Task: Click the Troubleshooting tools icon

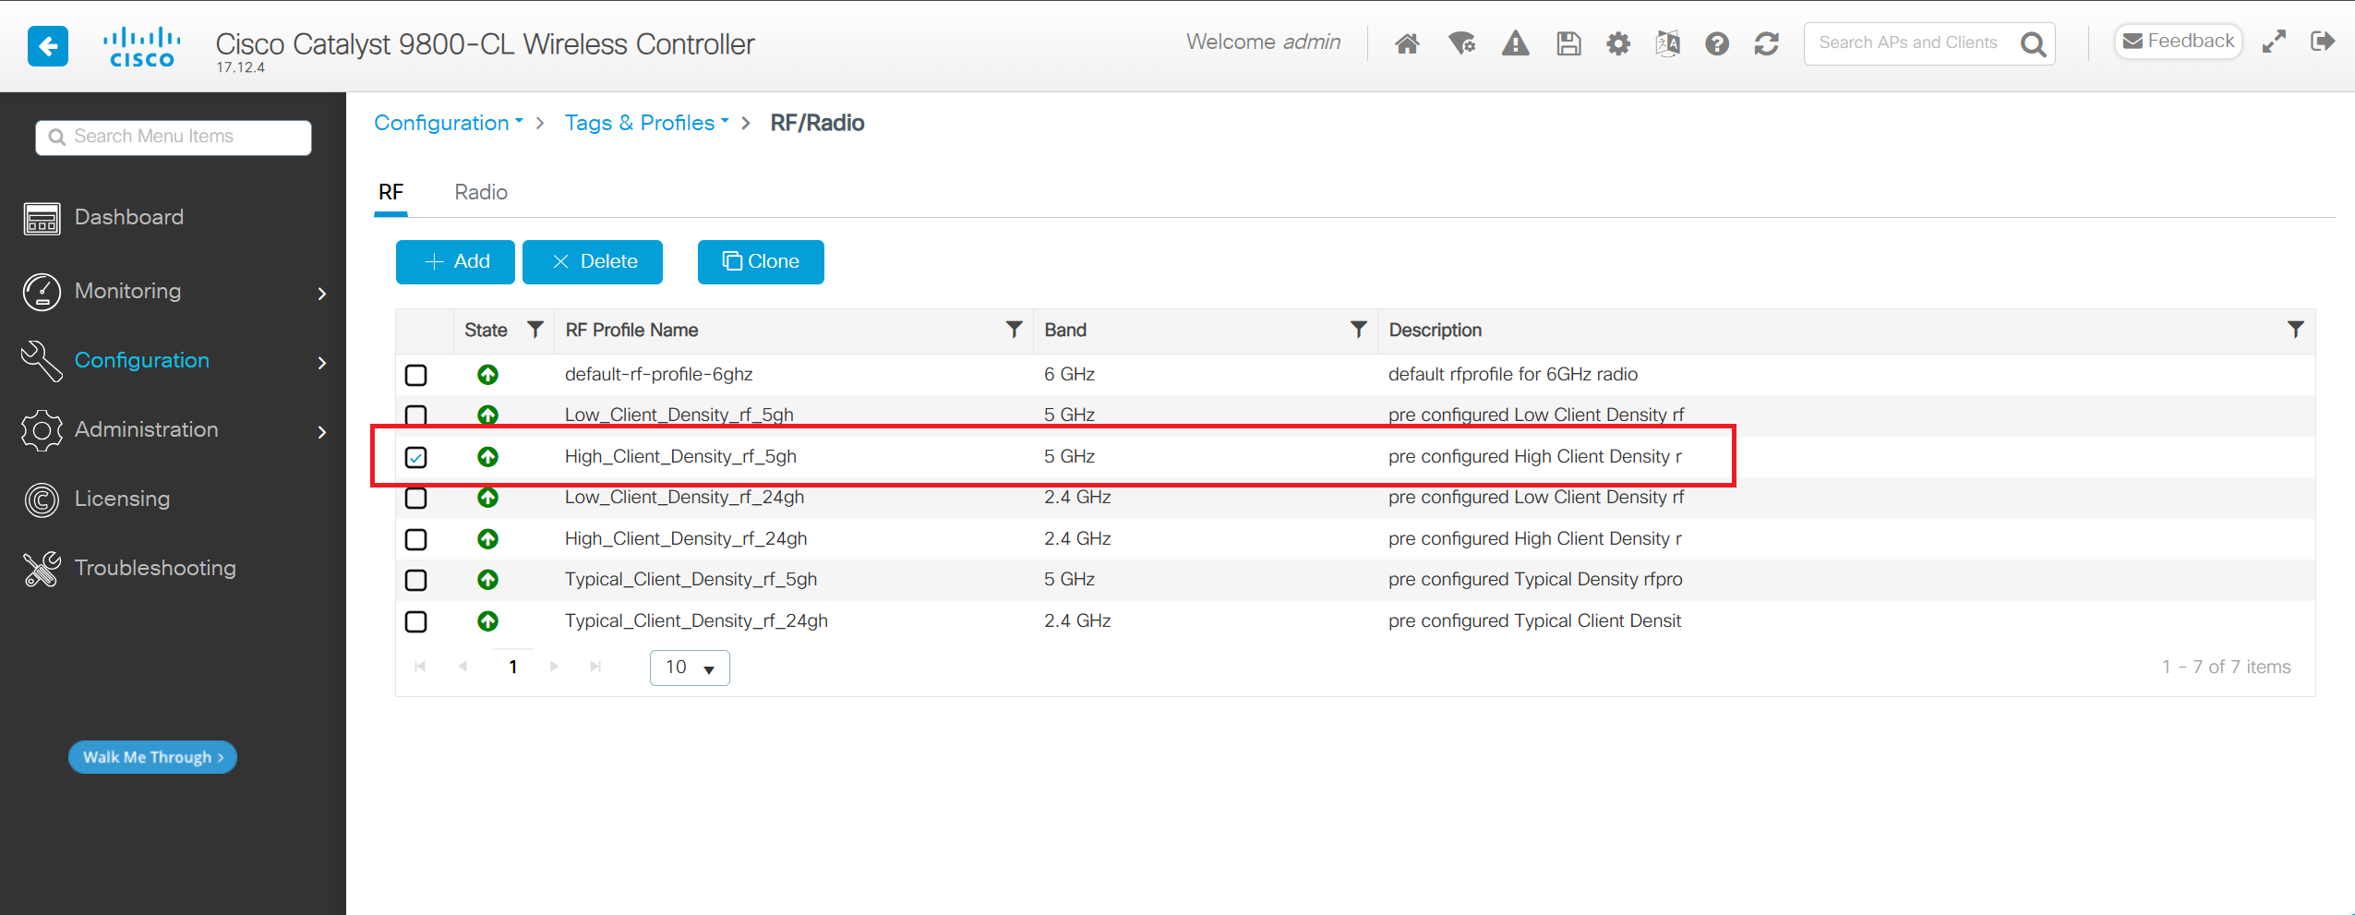Action: [x=42, y=569]
